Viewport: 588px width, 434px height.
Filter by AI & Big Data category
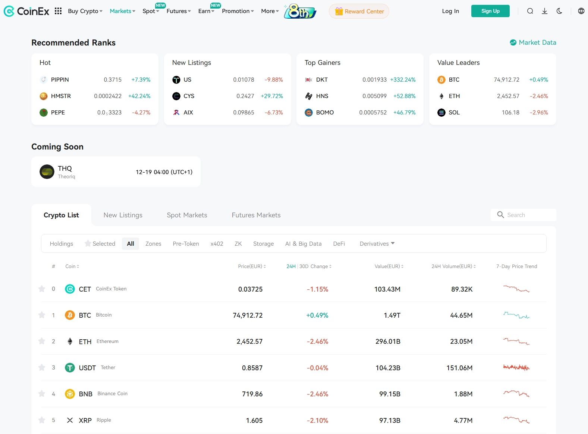[x=303, y=243]
